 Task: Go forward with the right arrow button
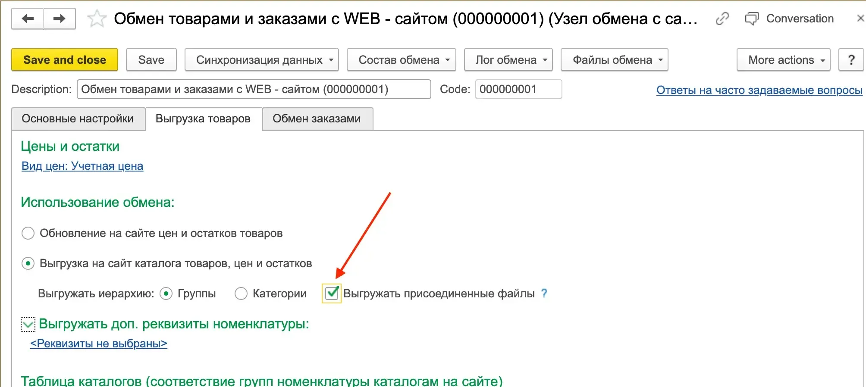click(x=60, y=19)
